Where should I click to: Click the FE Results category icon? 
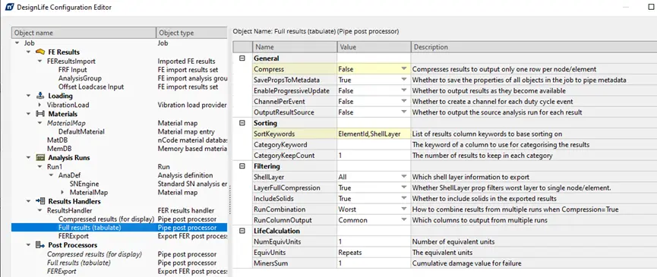40,52
